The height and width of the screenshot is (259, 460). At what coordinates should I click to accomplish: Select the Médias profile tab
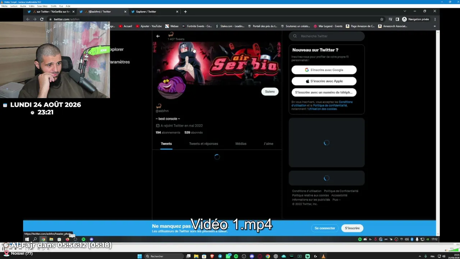point(241,144)
